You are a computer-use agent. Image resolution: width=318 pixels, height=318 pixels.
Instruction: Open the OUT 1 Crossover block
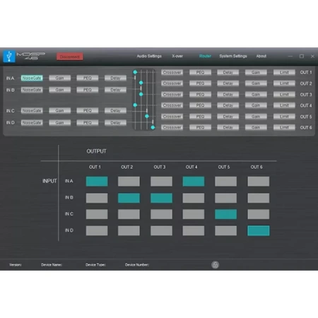point(172,72)
